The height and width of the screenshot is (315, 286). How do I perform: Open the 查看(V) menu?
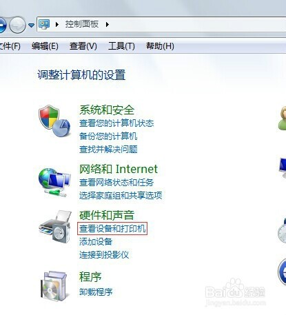[83, 46]
